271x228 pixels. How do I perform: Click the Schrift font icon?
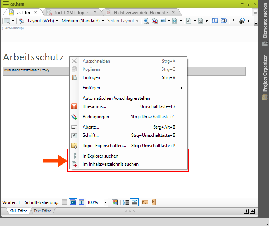pyautogui.click(x=74, y=135)
